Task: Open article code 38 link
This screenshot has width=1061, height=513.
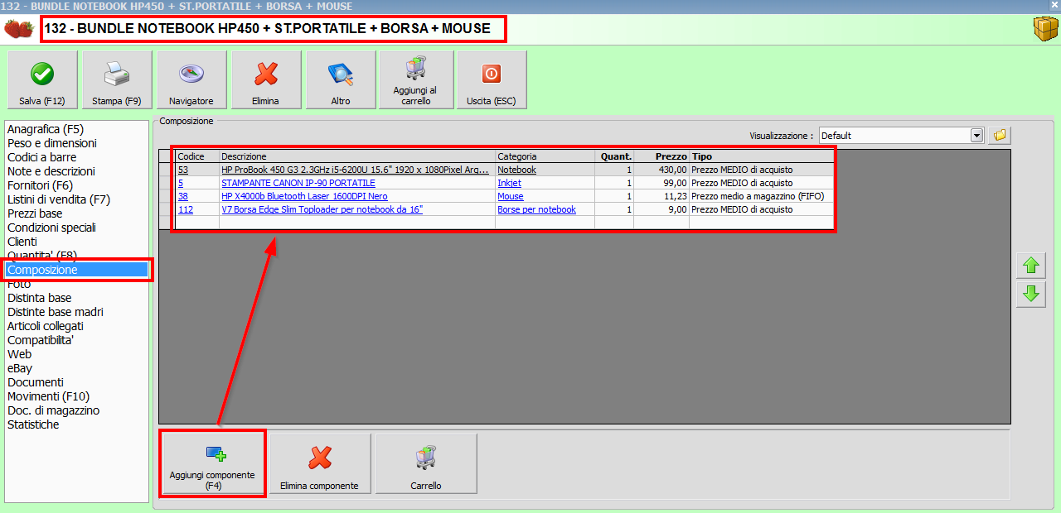Action: (x=183, y=196)
